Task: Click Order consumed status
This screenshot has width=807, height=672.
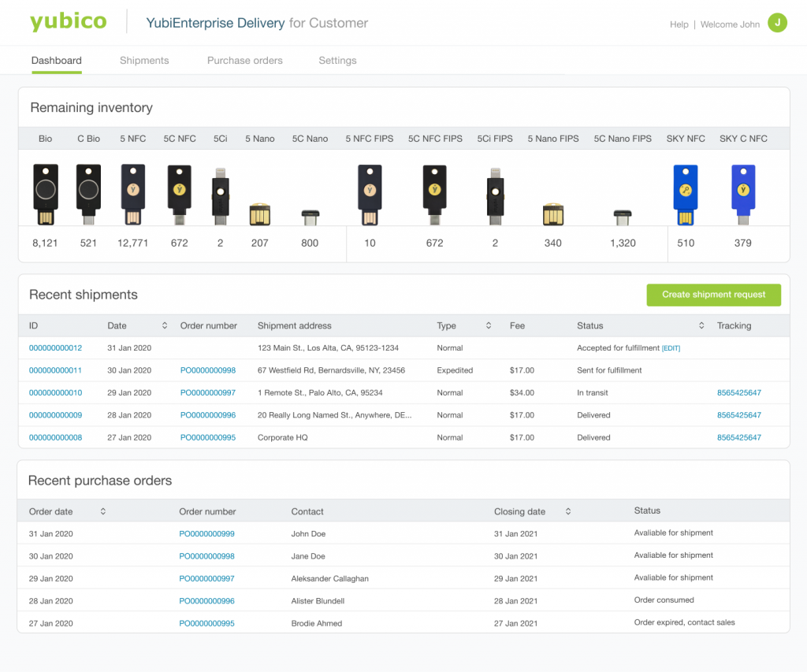Action: (664, 600)
